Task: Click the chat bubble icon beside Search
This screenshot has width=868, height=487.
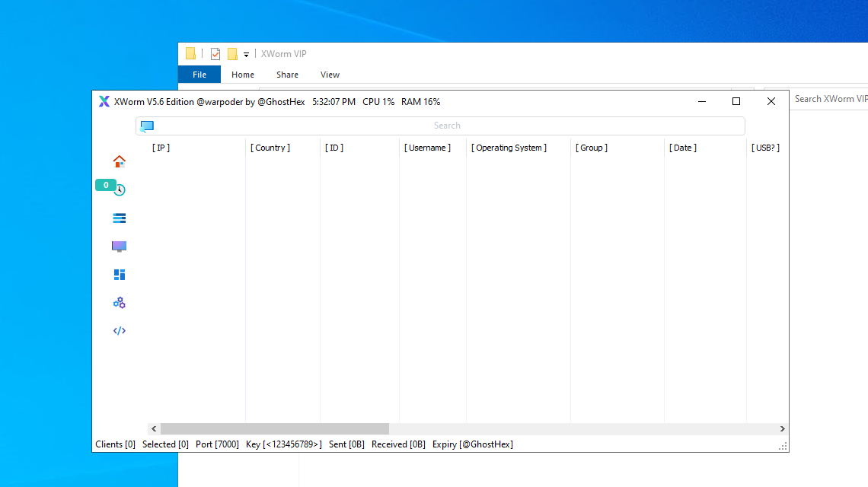Action: pyautogui.click(x=147, y=126)
